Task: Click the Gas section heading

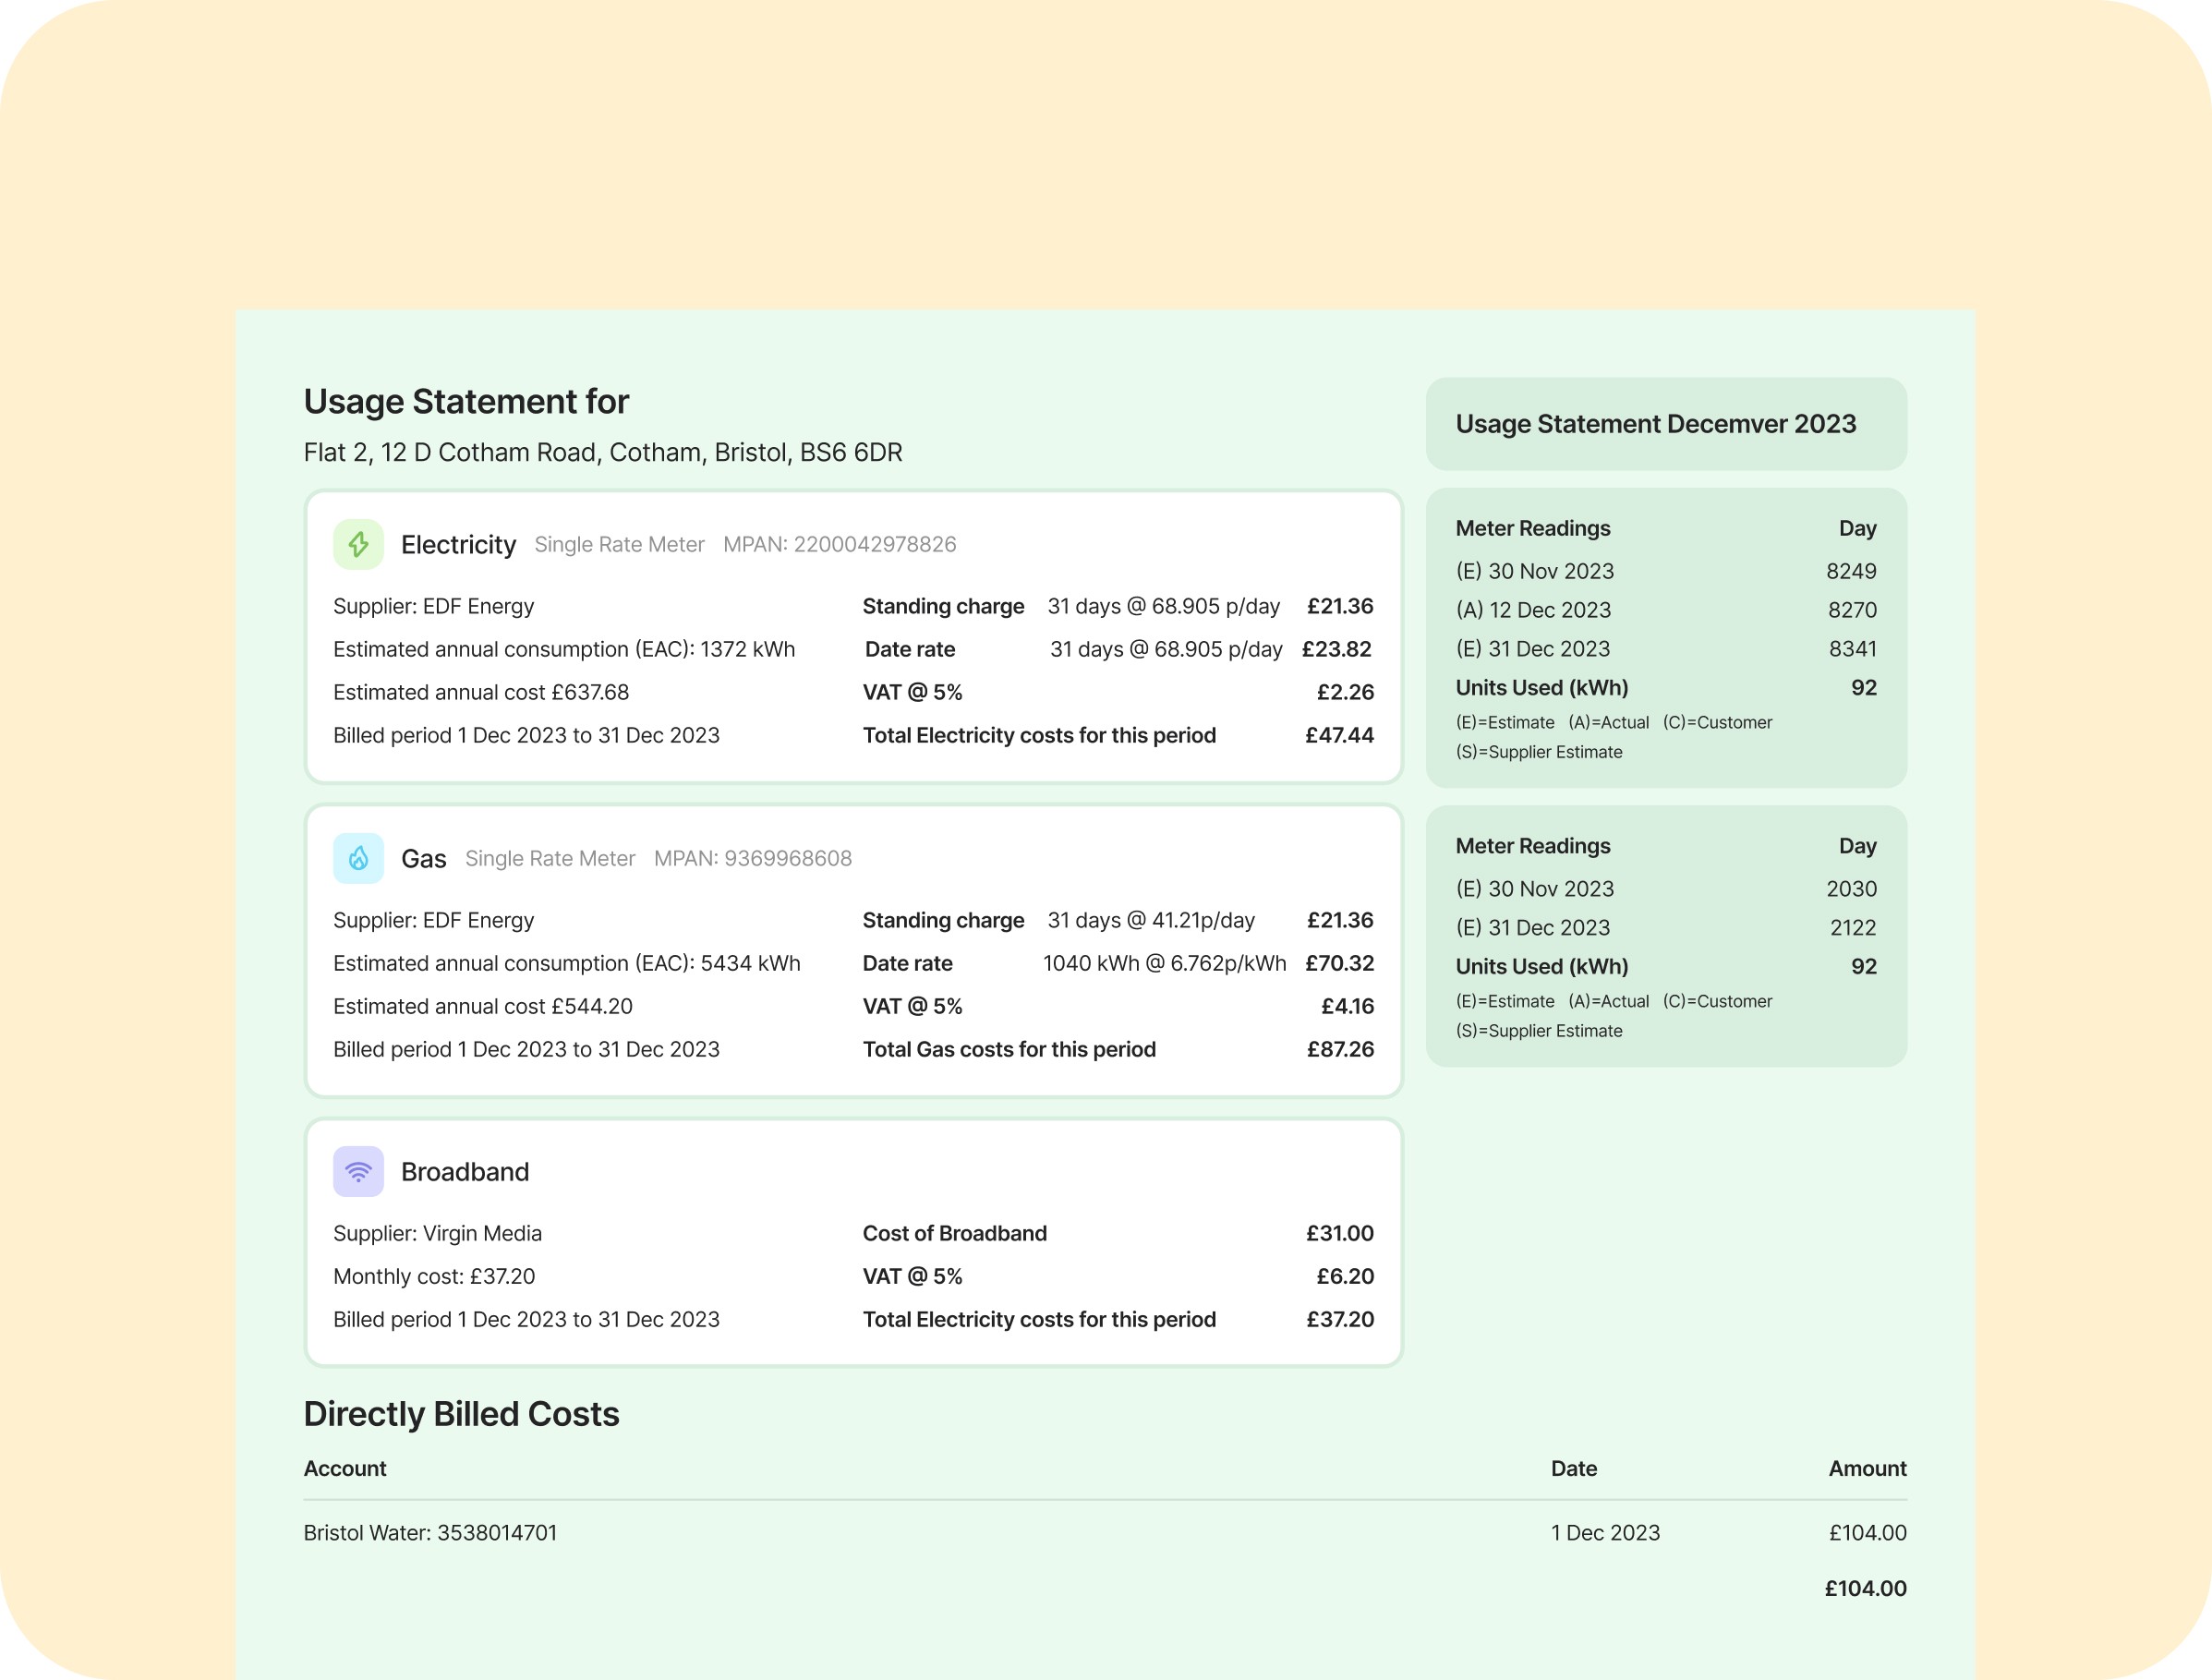Action: (x=423, y=858)
